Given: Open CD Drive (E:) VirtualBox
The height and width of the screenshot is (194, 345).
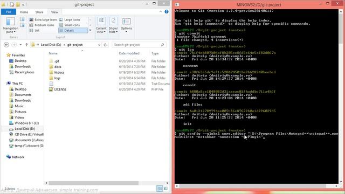Looking at the screenshot, I should 29,134.
